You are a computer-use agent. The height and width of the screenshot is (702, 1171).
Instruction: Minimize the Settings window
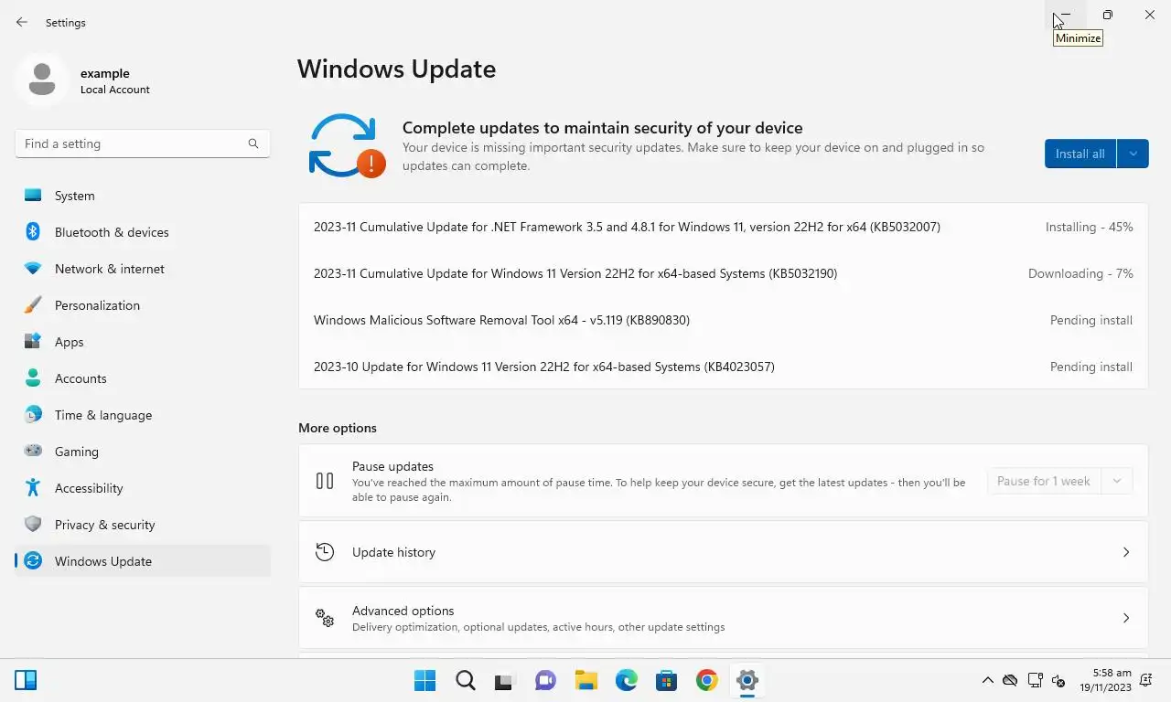pyautogui.click(x=1065, y=15)
